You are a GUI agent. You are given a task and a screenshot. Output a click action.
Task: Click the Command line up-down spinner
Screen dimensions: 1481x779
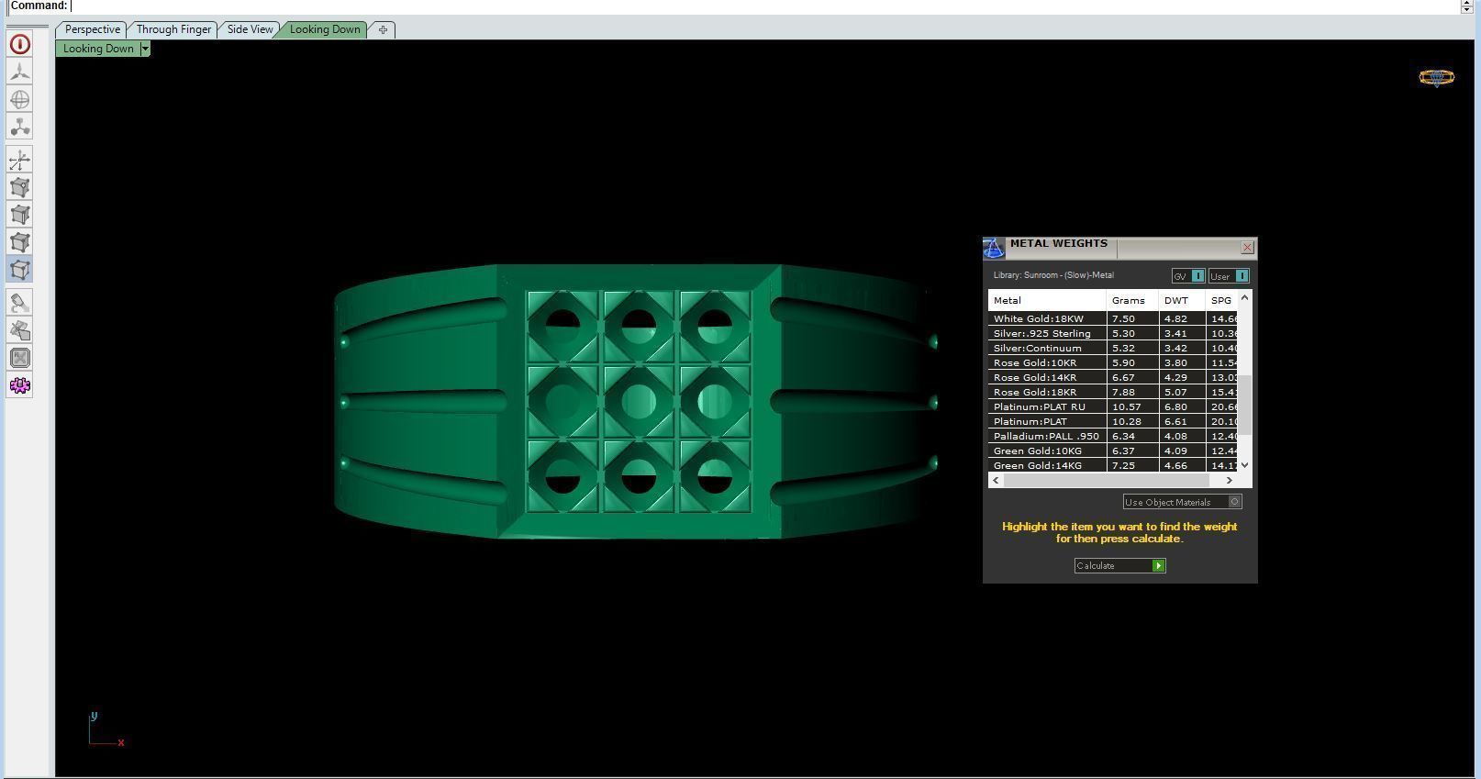pyautogui.click(x=1466, y=6)
